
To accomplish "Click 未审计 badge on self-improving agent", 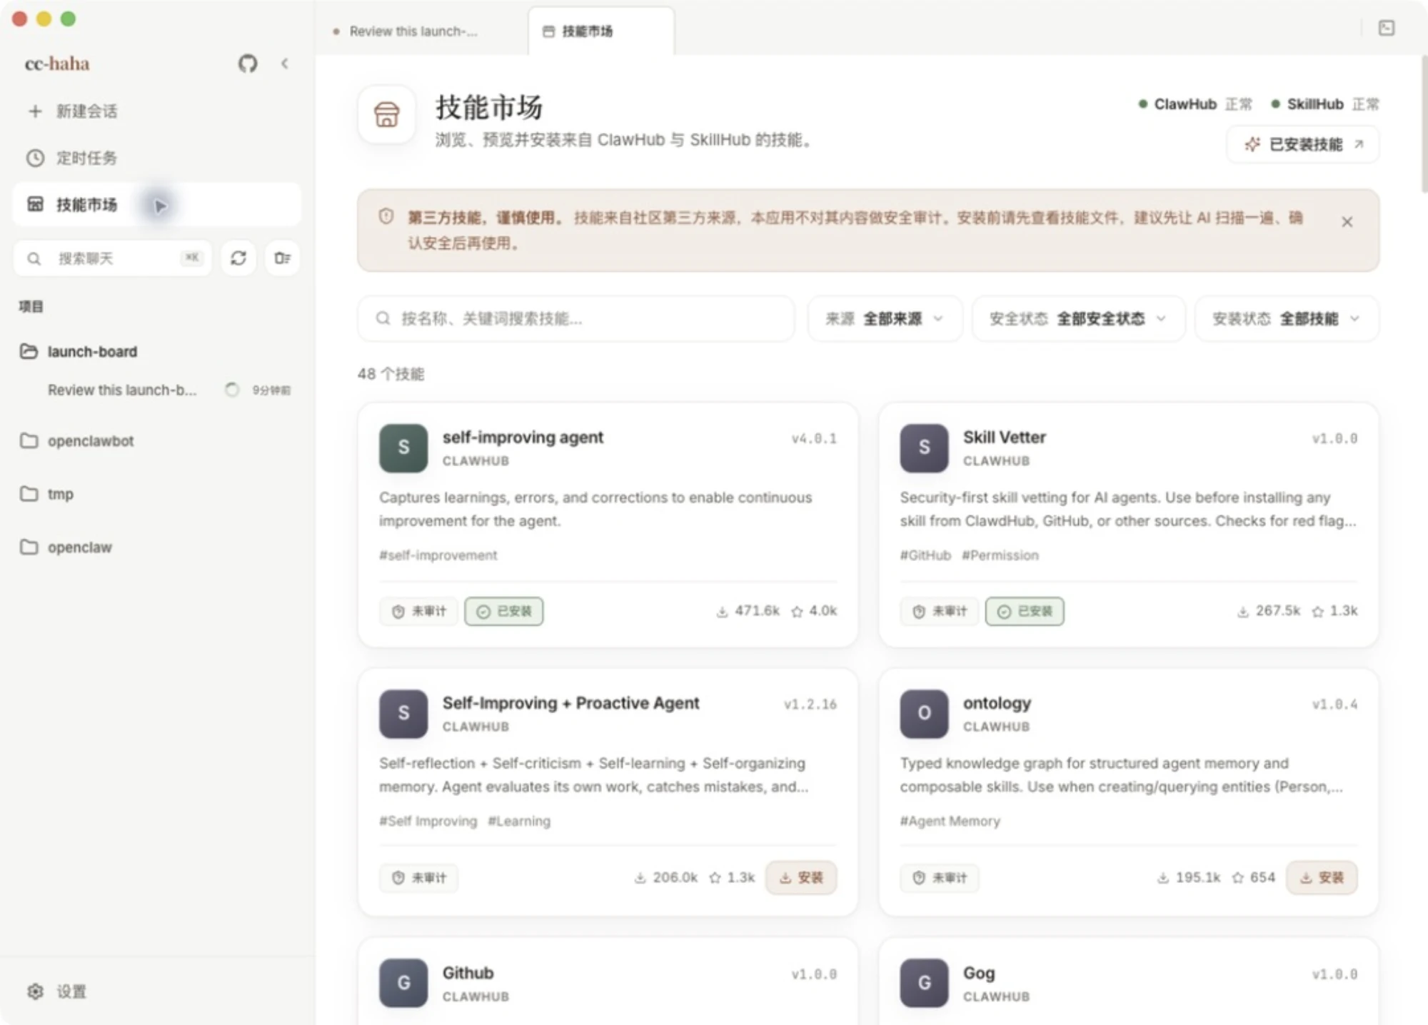I will pos(418,611).
